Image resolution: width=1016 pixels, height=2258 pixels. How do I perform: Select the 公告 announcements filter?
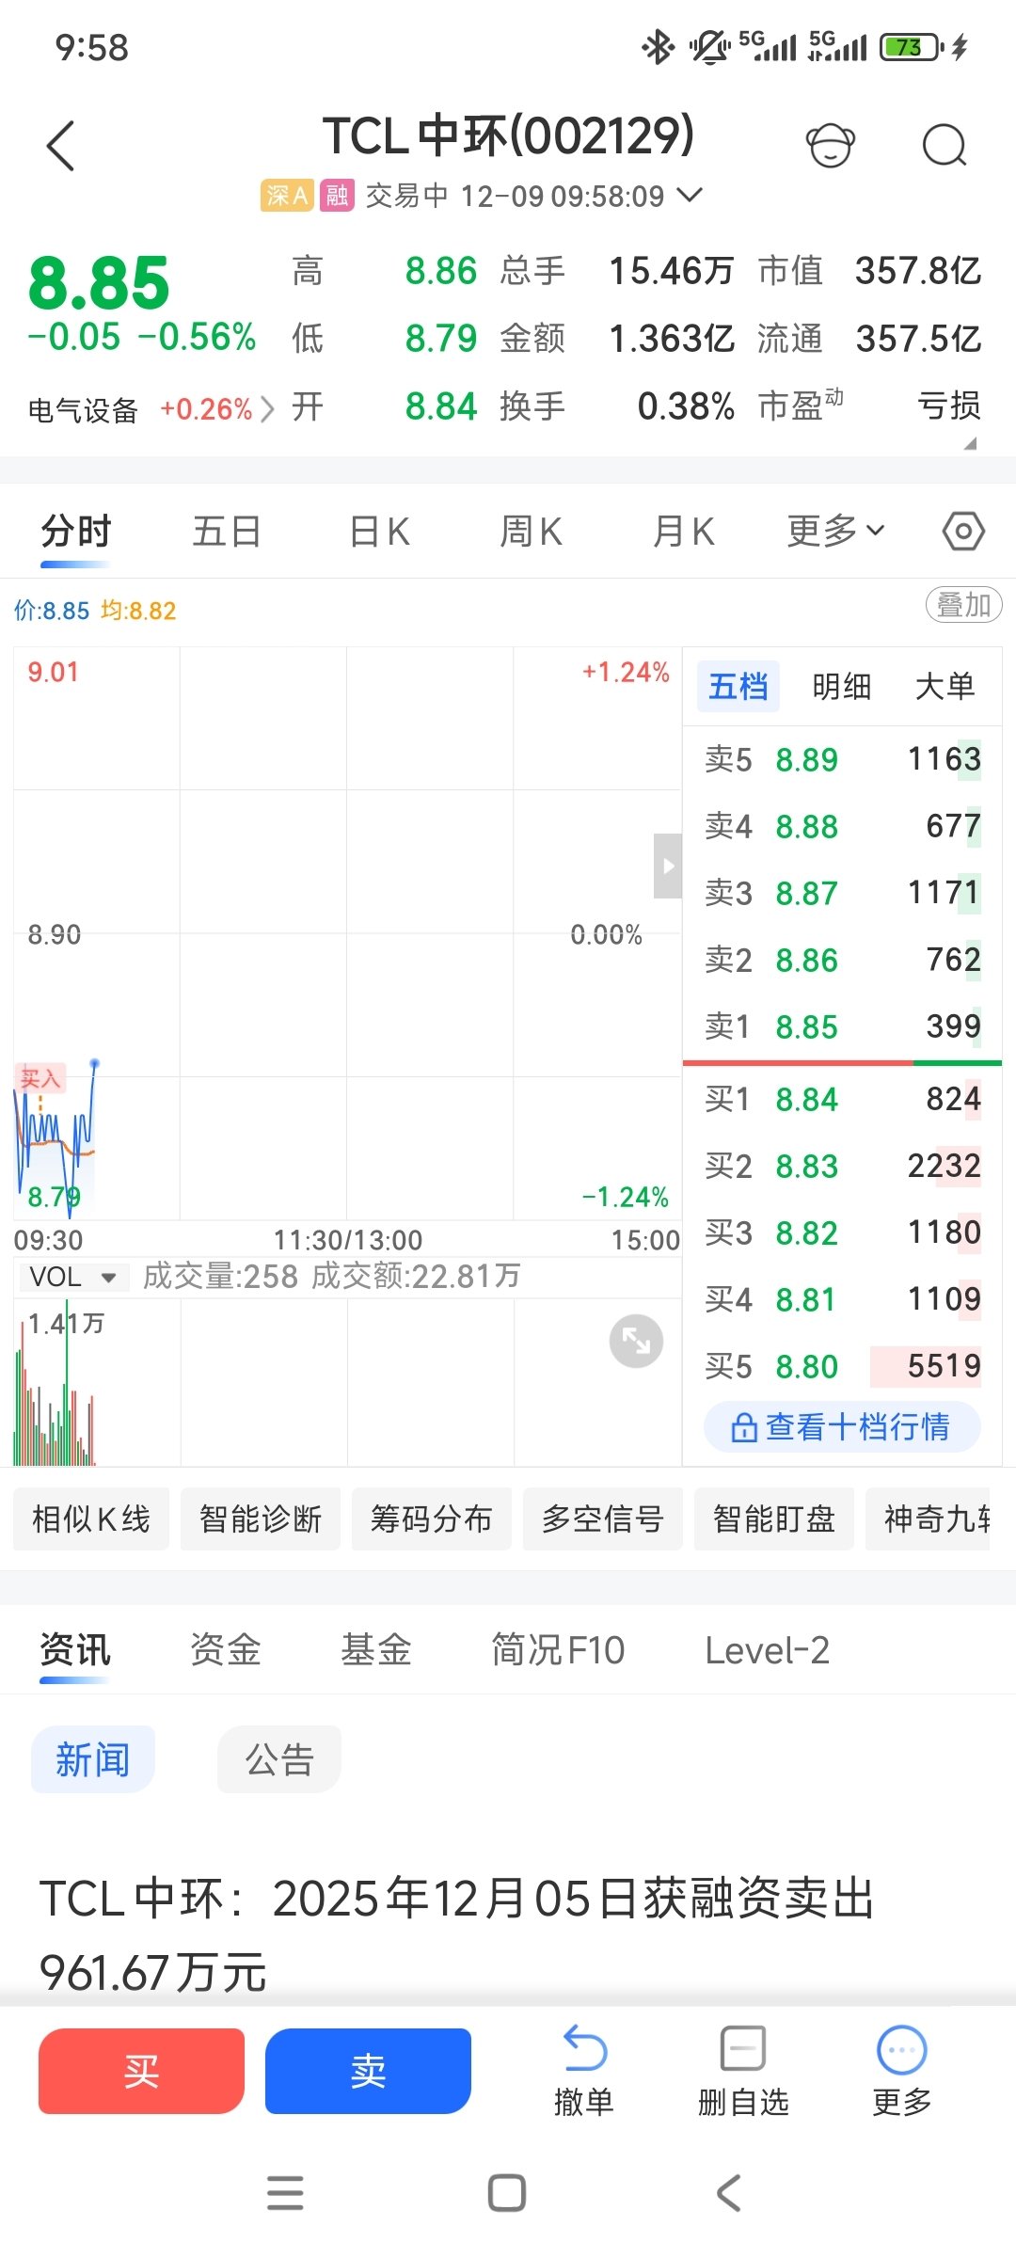tap(279, 1759)
